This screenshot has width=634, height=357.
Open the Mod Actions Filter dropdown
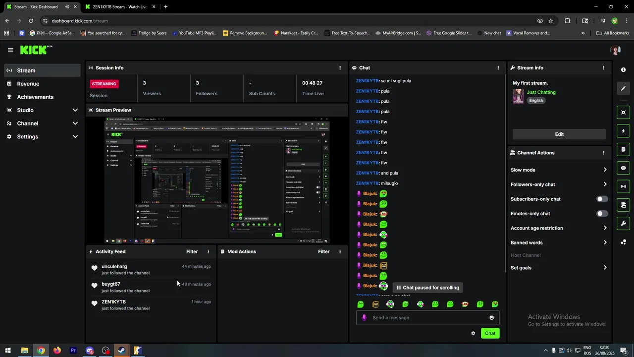pyautogui.click(x=324, y=252)
